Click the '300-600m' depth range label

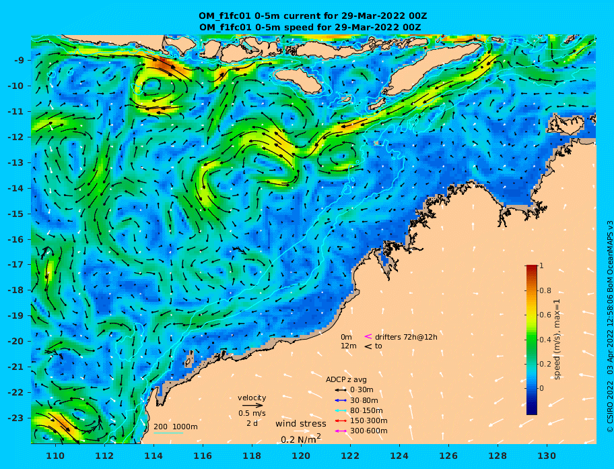pos(368,431)
